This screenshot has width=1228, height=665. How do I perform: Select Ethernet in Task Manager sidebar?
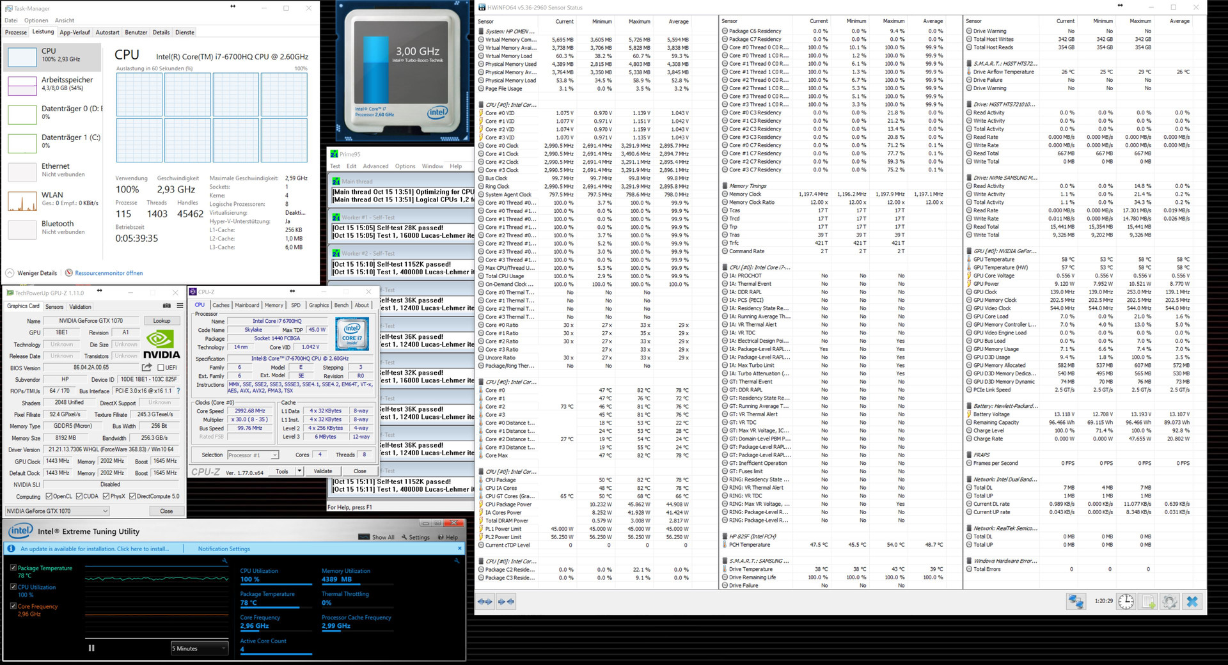(52, 171)
